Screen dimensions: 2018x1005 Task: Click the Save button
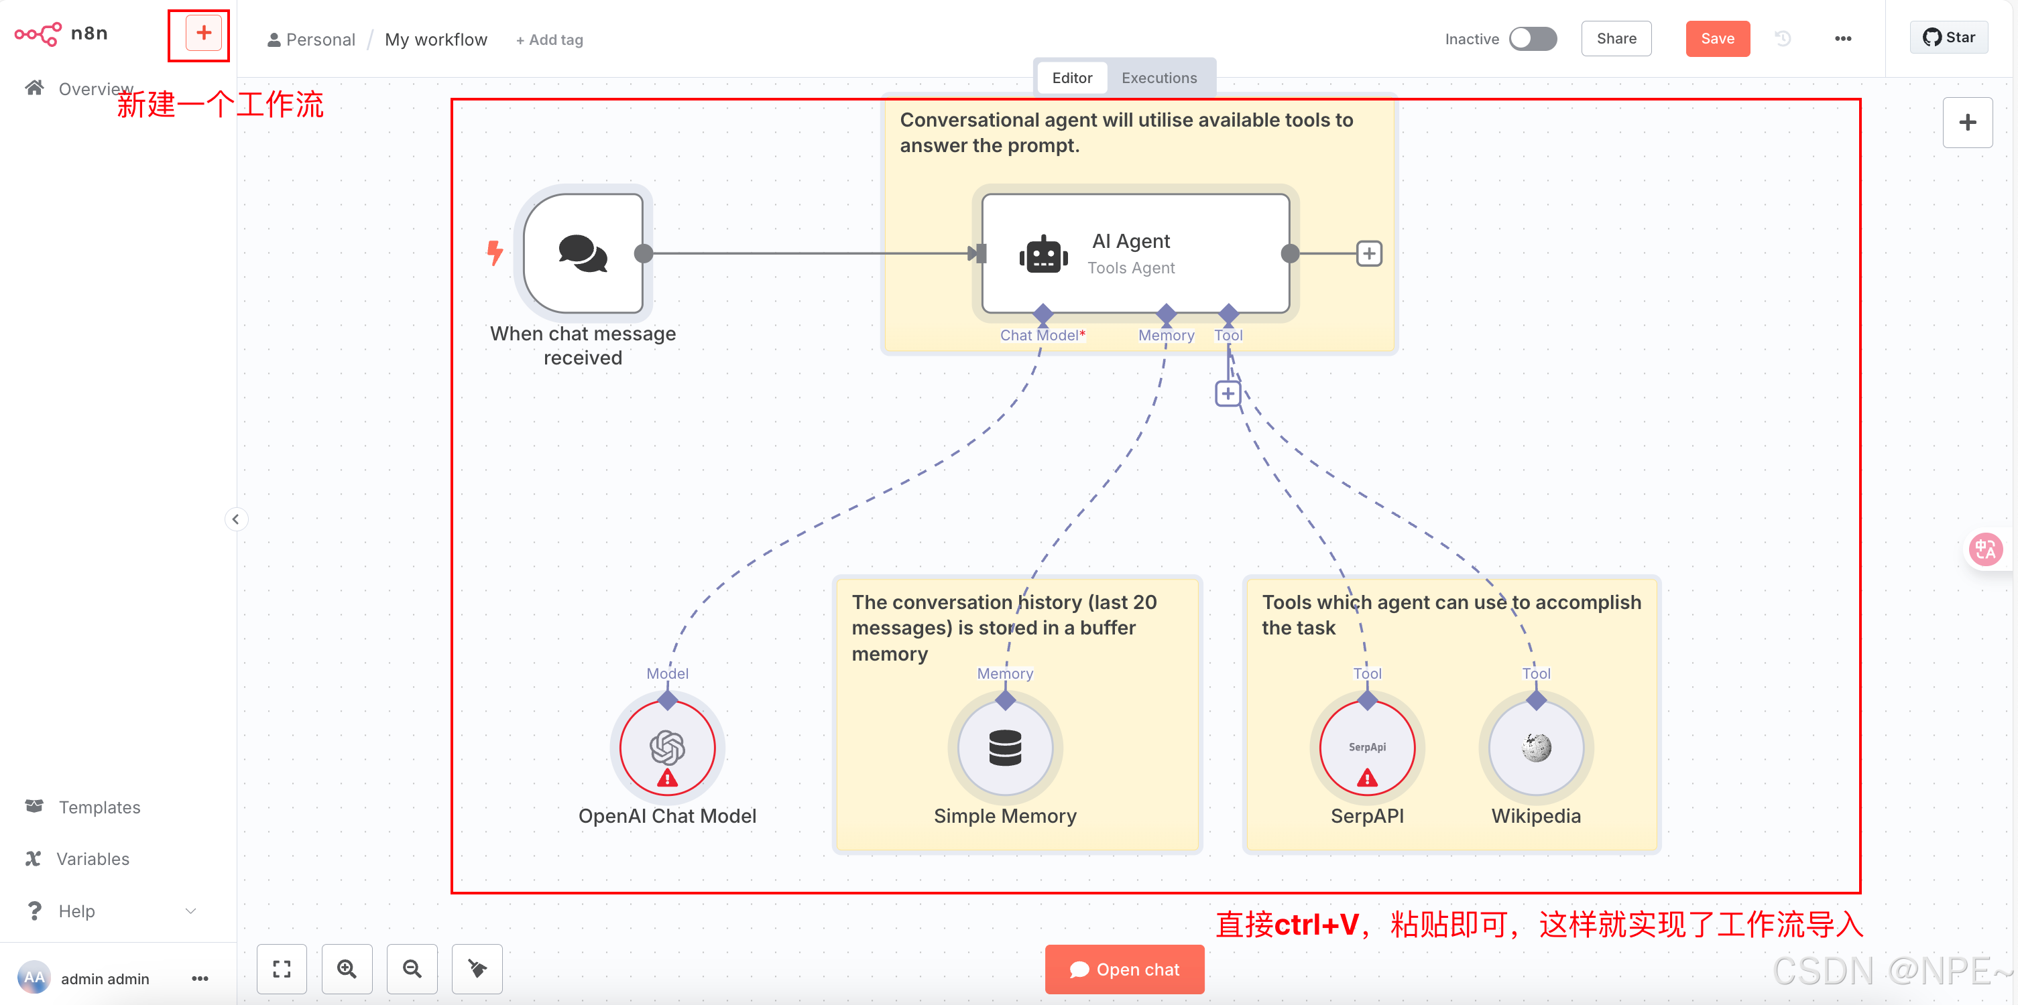(x=1717, y=38)
